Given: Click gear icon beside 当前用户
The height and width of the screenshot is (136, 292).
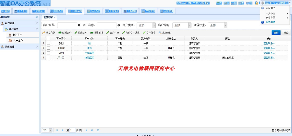Looking at the screenshot, I should pos(262,3).
